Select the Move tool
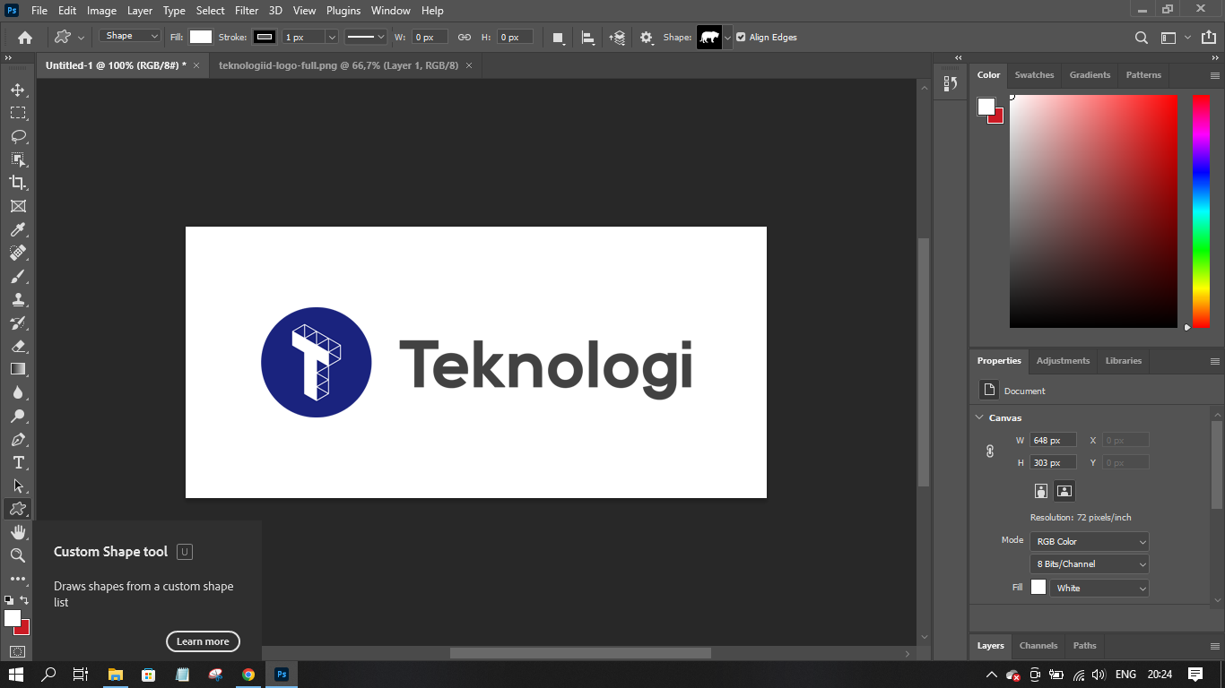 click(x=18, y=90)
